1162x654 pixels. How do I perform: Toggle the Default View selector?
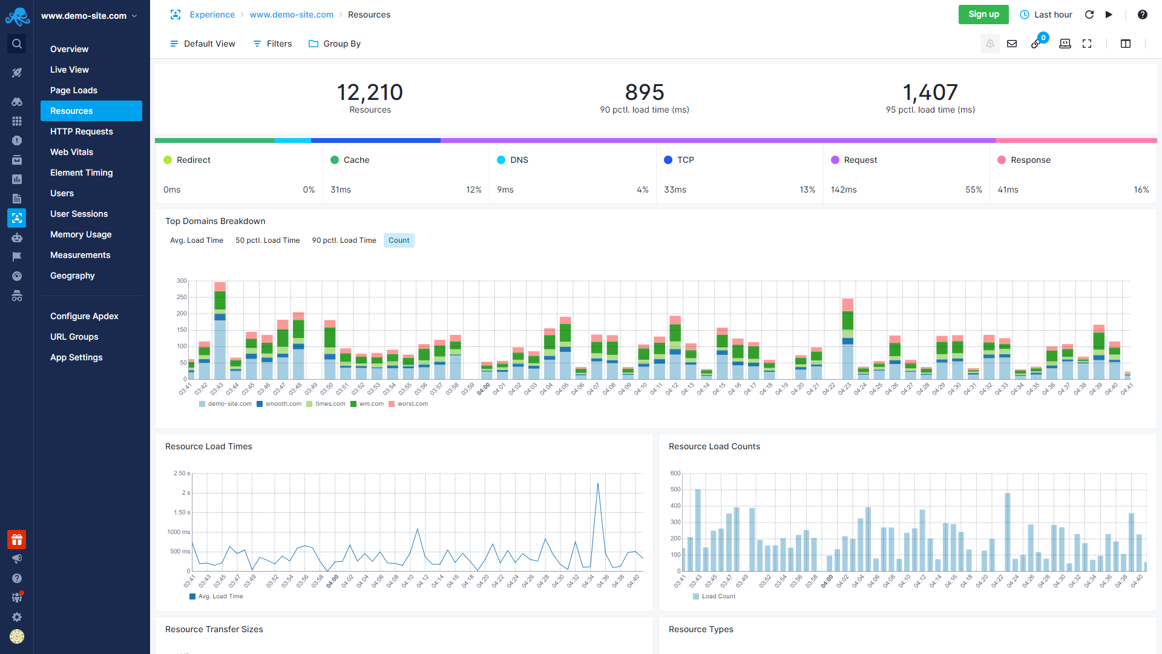coord(202,44)
